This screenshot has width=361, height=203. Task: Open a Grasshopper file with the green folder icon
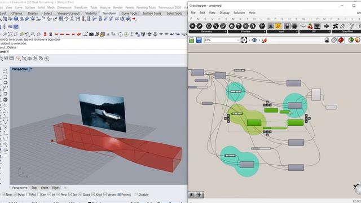pyautogui.click(x=192, y=40)
